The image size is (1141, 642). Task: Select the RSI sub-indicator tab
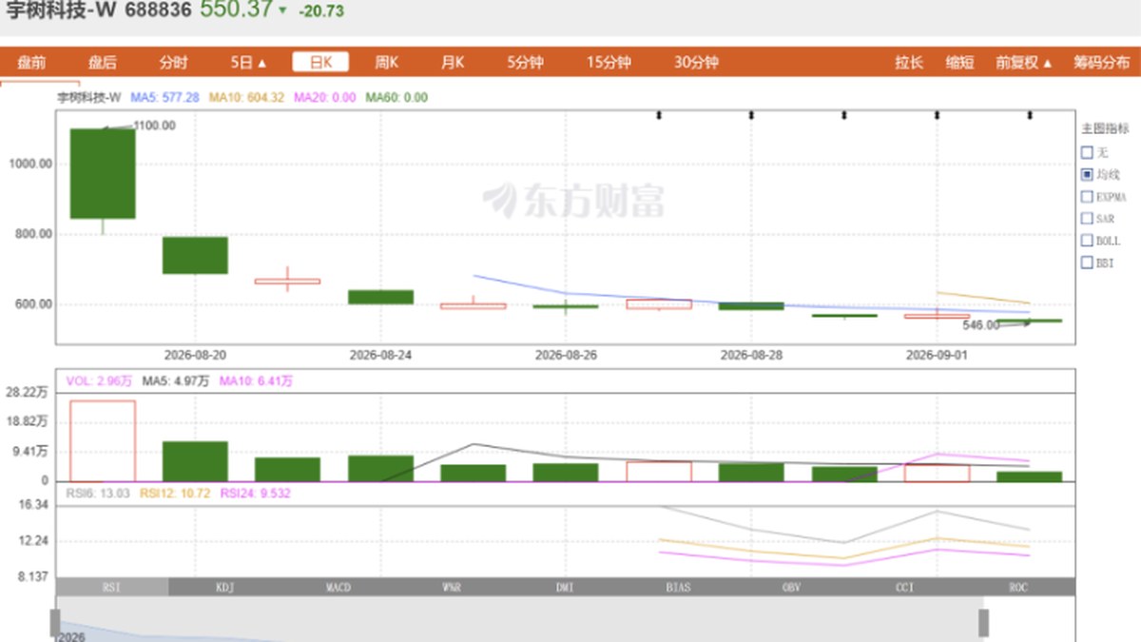pyautogui.click(x=112, y=587)
